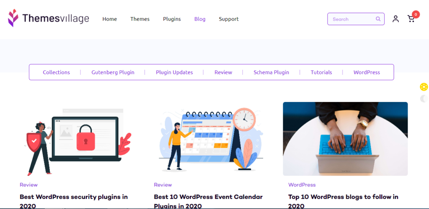Select the WordPress category in filter bar
Viewport: 429px width, 209px height.
coord(367,72)
